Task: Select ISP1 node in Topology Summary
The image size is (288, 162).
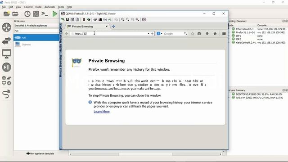Action: (238, 36)
